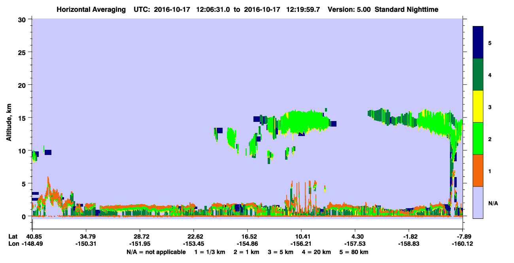Click the colorbar label 1
Viewport: 514px width, 263px height.
coord(490,171)
